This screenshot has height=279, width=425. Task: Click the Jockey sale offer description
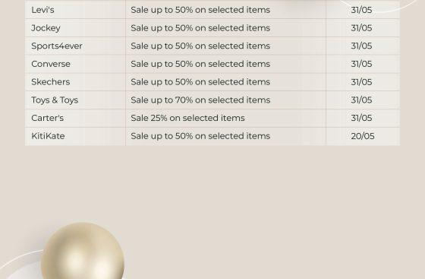coord(200,28)
